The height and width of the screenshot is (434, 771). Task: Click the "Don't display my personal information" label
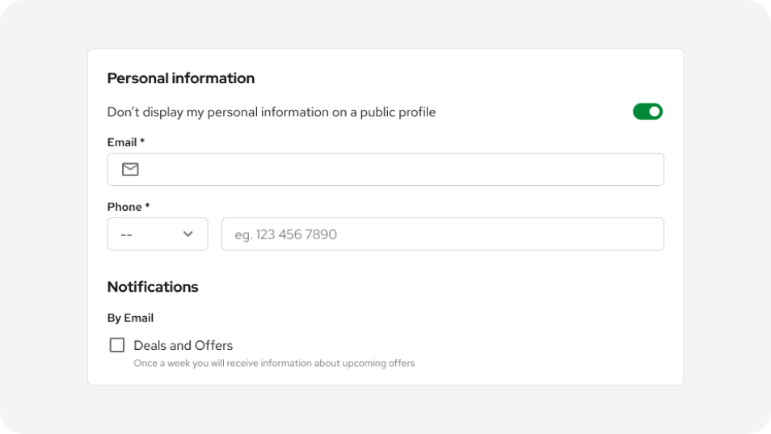(272, 112)
